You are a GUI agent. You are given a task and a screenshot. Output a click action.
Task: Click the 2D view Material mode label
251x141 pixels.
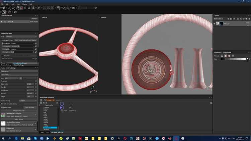(103, 17)
